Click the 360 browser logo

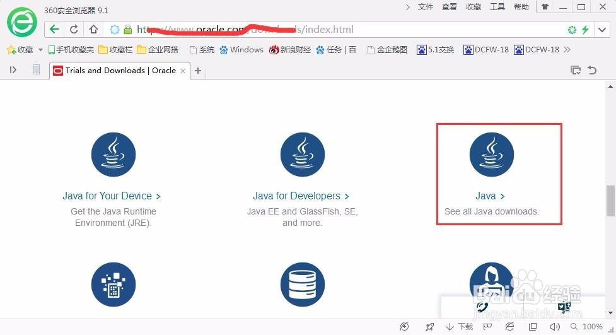(22, 22)
